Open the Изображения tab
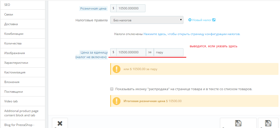 pos(23,53)
